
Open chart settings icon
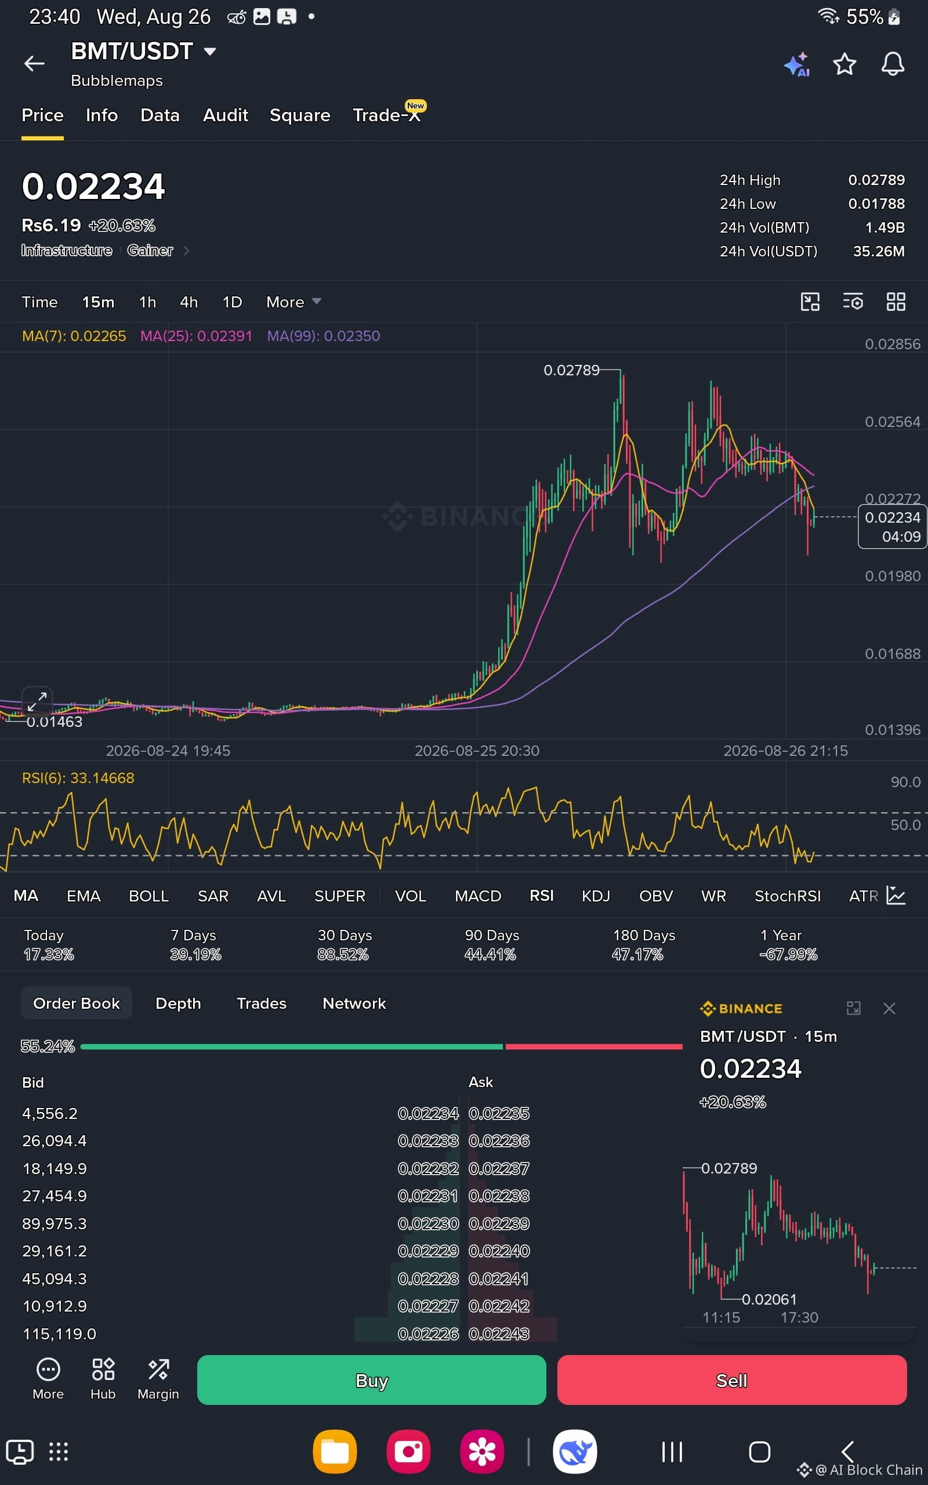[x=853, y=301]
